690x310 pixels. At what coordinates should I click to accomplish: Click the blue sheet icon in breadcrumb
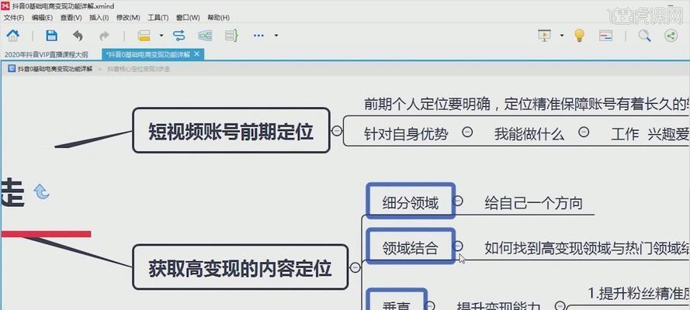12,69
